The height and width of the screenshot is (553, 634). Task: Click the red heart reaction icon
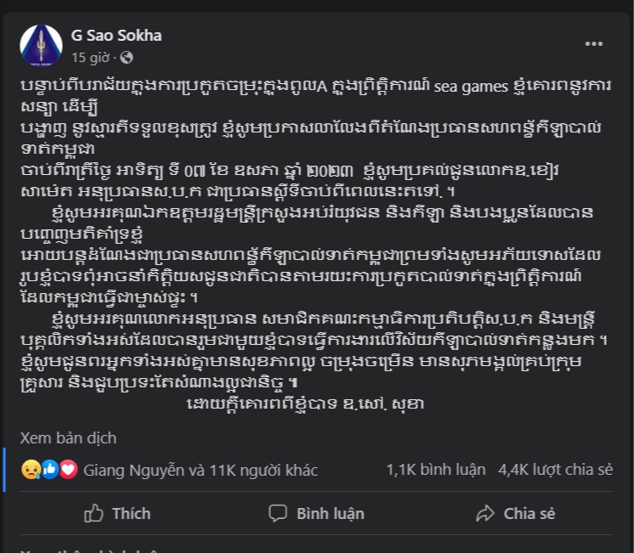point(69,470)
